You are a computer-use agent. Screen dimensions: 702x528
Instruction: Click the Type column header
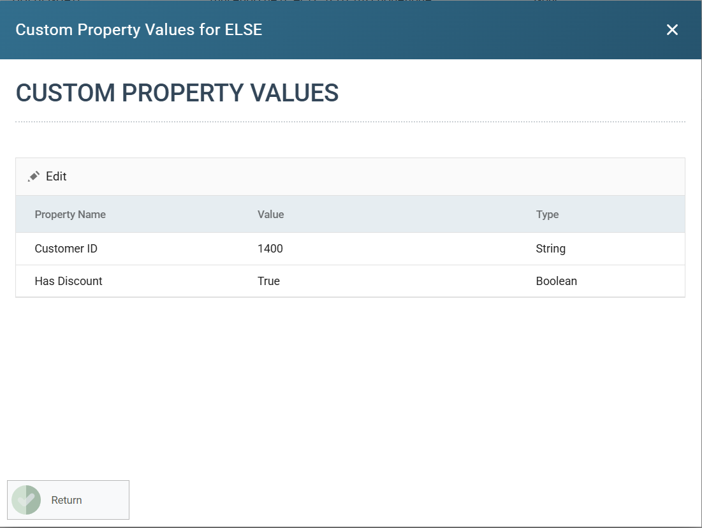(548, 214)
